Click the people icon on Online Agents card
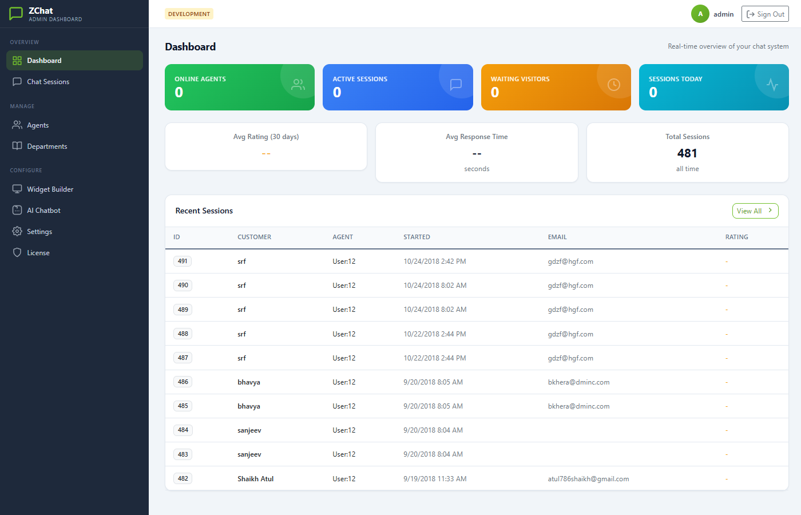 point(298,84)
